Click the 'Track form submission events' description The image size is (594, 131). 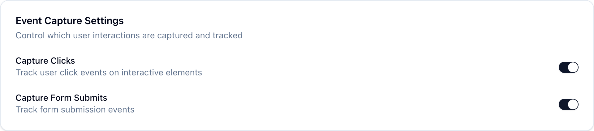click(75, 110)
